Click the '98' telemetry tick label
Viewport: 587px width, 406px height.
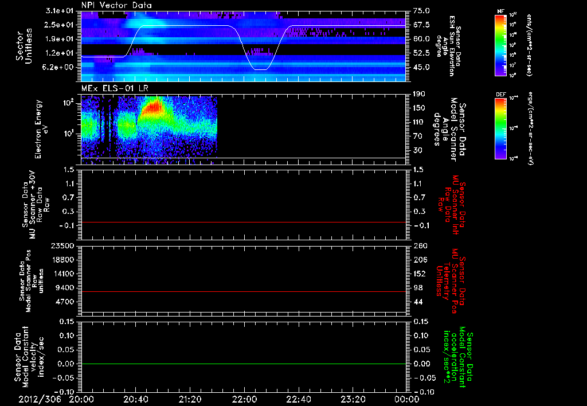coord(418,288)
